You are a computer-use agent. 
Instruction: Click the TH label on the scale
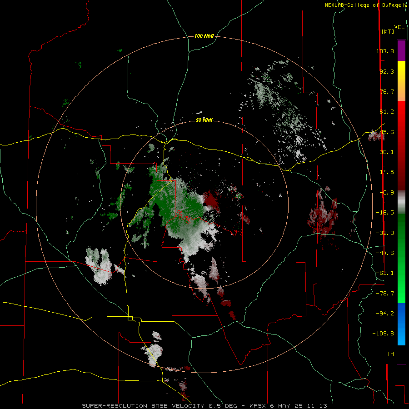pyautogui.click(x=390, y=354)
